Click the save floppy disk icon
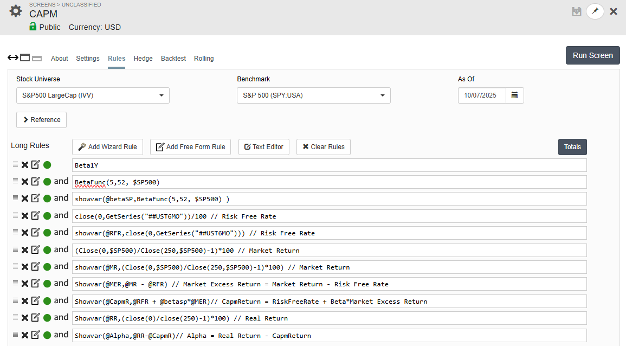Viewport: 626px width, 346px height. pos(577,11)
